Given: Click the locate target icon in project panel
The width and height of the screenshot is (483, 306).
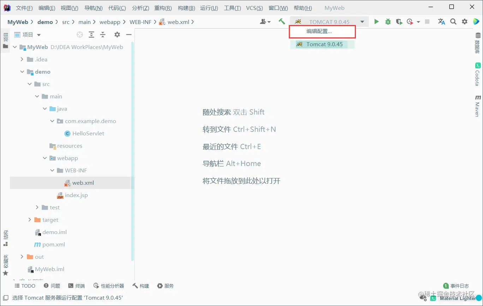Looking at the screenshot, I should [80, 35].
